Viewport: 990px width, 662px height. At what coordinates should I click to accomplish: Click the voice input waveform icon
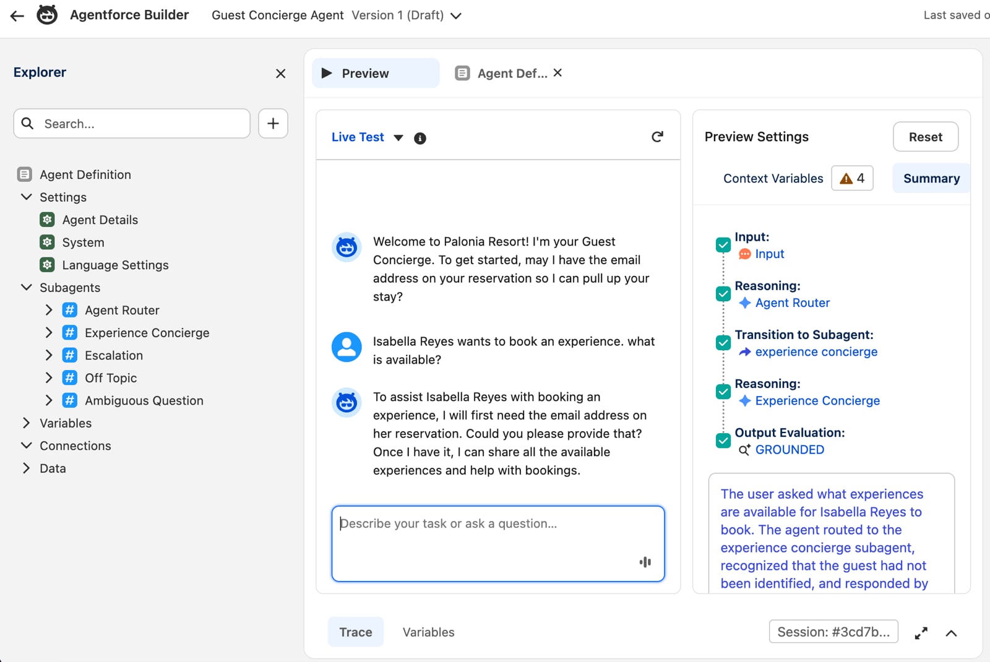pos(645,562)
